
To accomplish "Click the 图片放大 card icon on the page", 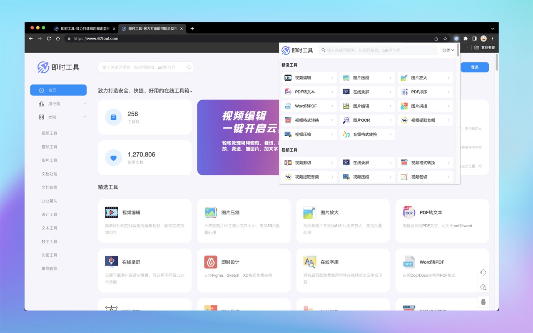I will [310, 212].
